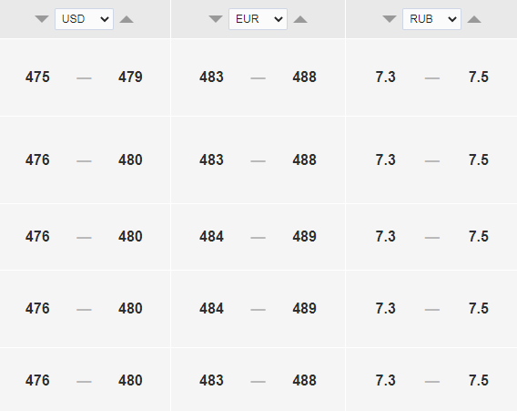
Task: Sort EUR column ascending with up arrow
Action: (x=300, y=19)
